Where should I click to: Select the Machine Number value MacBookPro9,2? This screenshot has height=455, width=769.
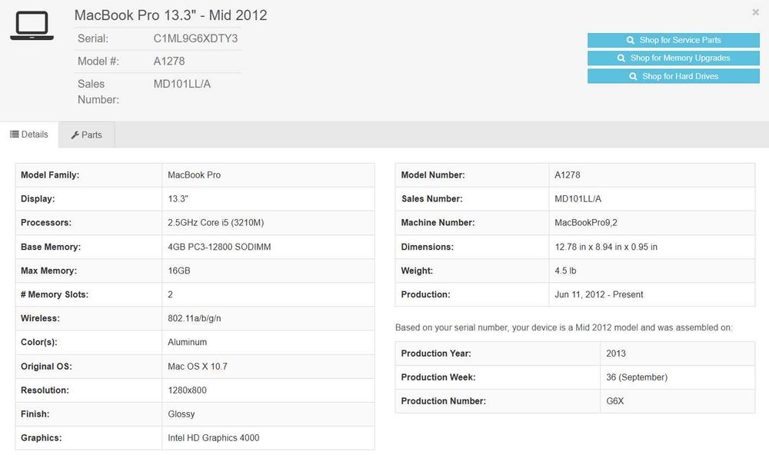coord(586,223)
